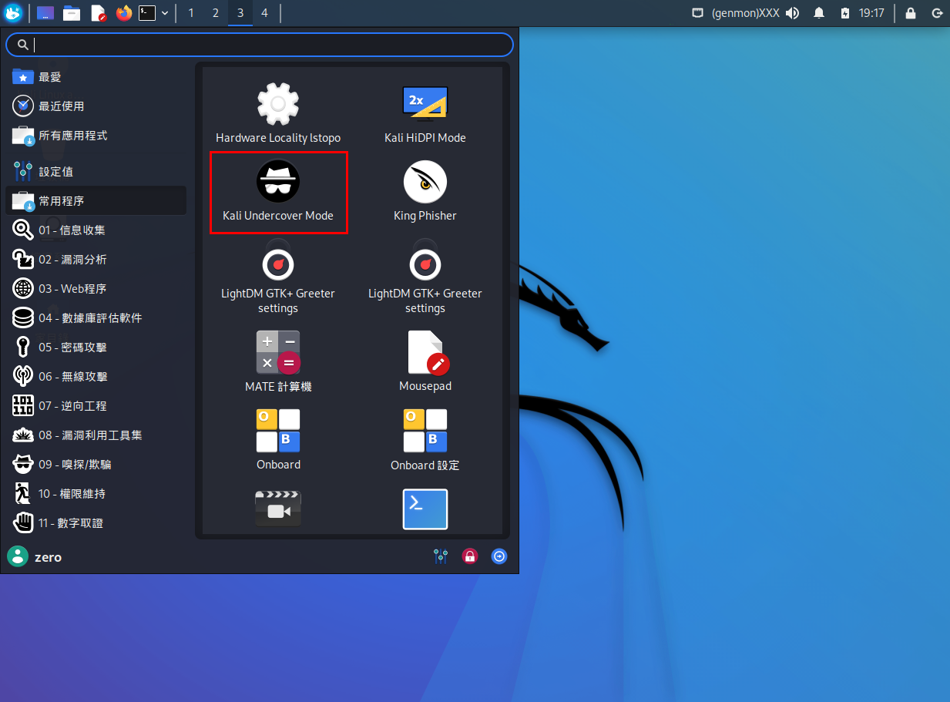Click the application menu search field

[x=260, y=45]
